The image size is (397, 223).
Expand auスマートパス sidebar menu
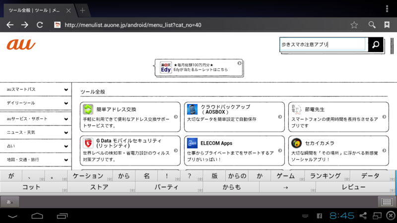point(36,89)
